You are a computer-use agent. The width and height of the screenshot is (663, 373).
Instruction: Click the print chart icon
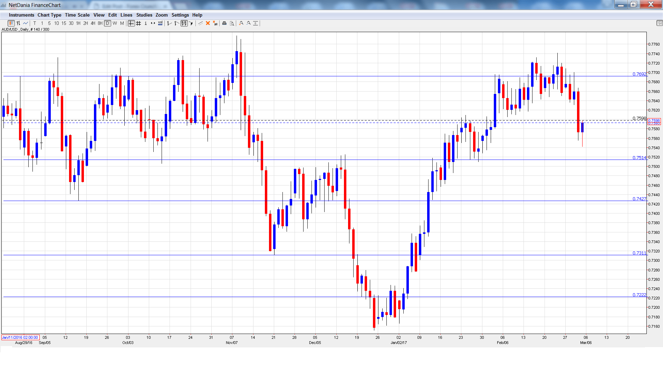pyautogui.click(x=224, y=23)
